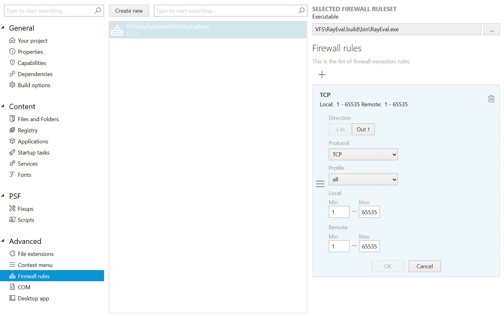Cancel editing the TCP rule
The height and width of the screenshot is (318, 504).
(x=424, y=266)
